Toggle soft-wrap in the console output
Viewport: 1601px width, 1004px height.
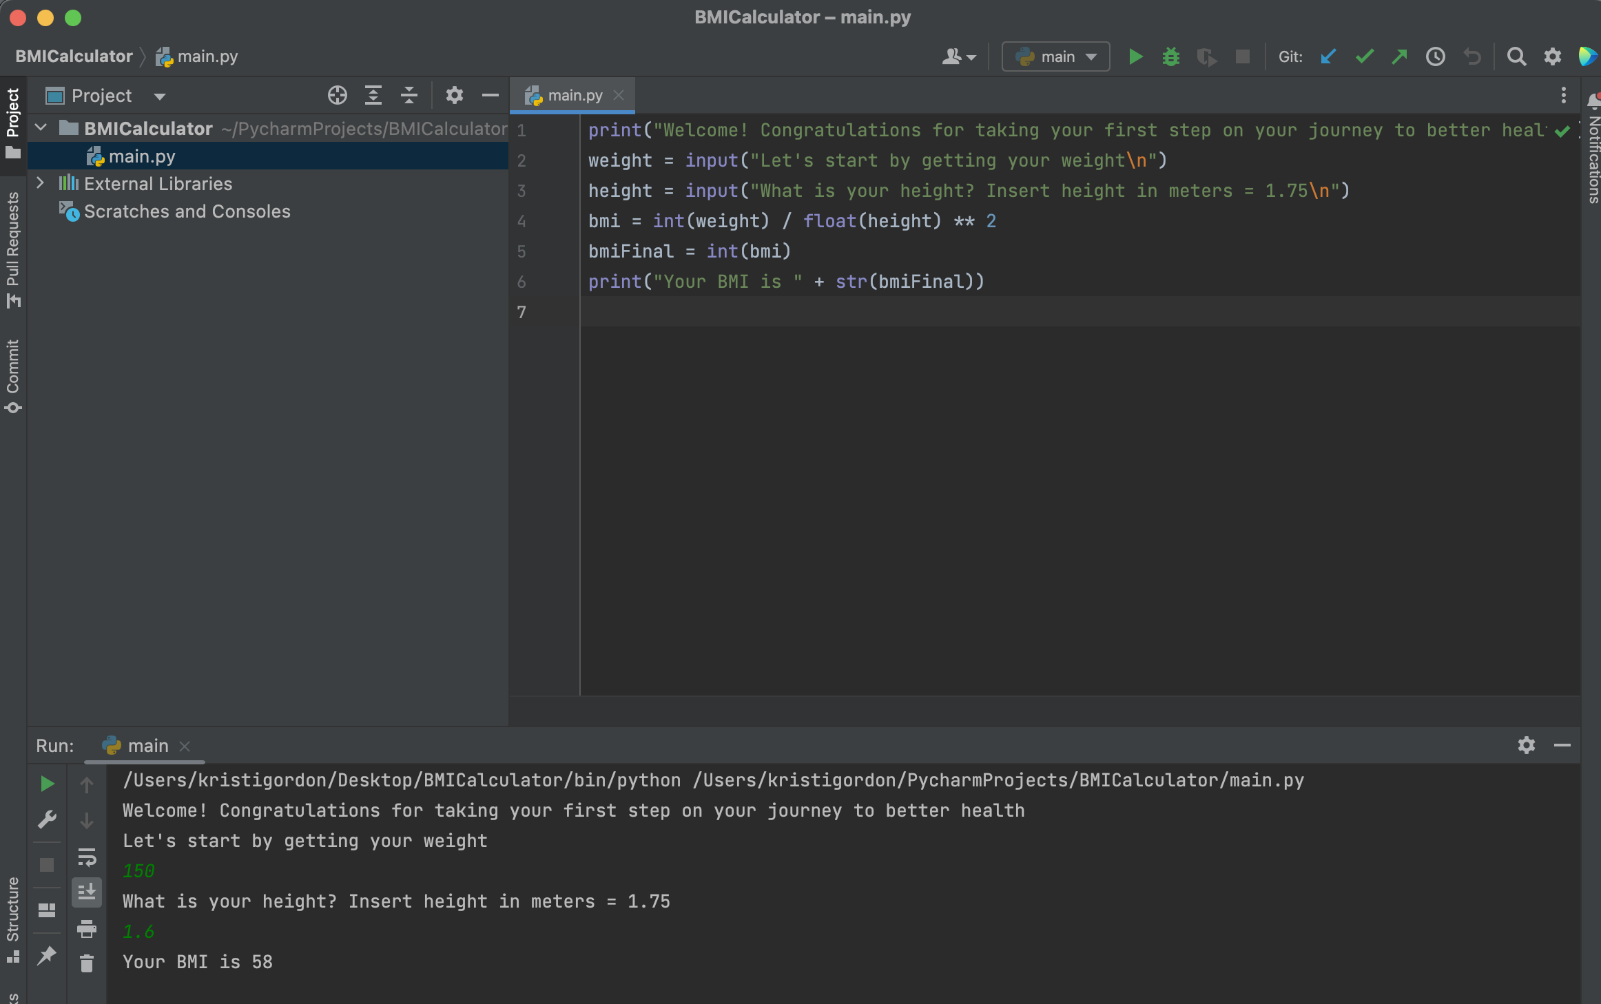[x=87, y=858]
